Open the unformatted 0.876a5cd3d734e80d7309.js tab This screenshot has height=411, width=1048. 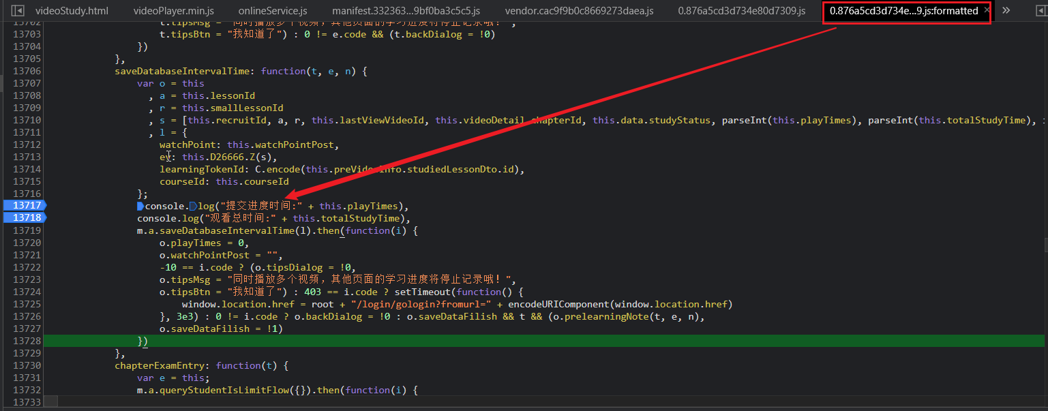[x=741, y=11]
